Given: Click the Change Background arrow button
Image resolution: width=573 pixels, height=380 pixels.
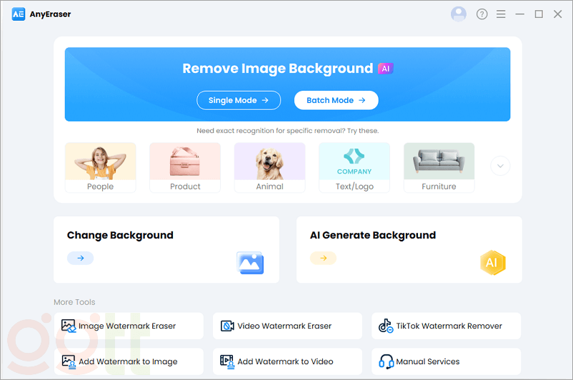Looking at the screenshot, I should coord(80,259).
